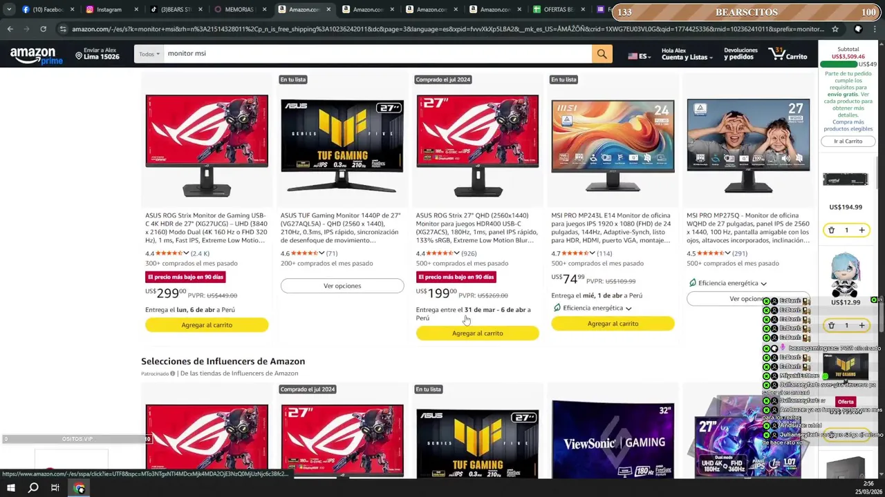Viewport: 885px width, 497px height.
Task: Switch to the Instagram browser tab
Action: pos(109,10)
